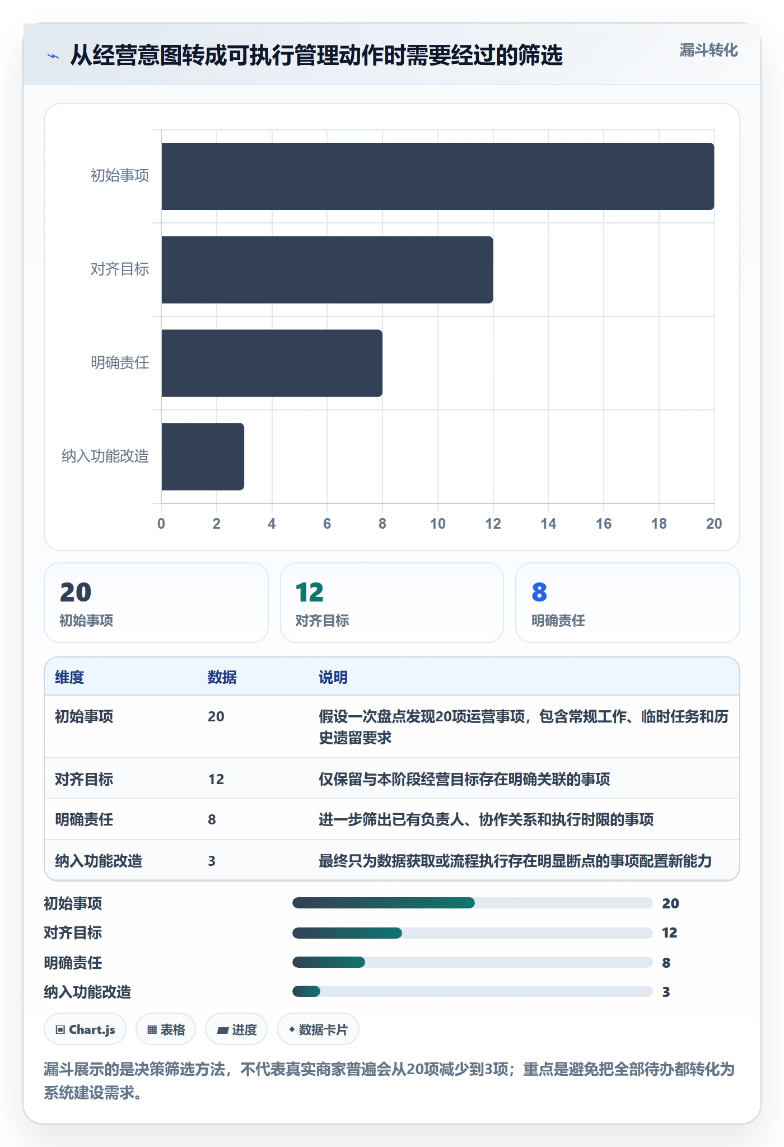Click the x-axis tick label 10
This screenshot has height=1147, width=784.
pyautogui.click(x=437, y=524)
